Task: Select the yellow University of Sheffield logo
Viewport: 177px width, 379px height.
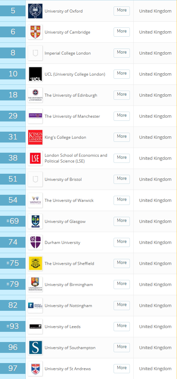Action: click(35, 263)
